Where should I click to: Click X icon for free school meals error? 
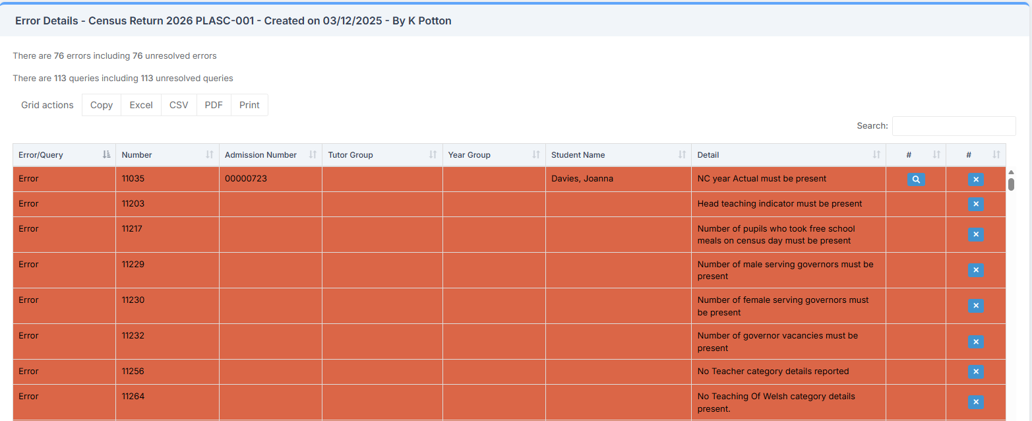pos(975,234)
